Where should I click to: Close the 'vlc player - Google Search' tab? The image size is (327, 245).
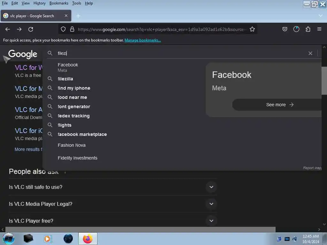click(x=66, y=16)
